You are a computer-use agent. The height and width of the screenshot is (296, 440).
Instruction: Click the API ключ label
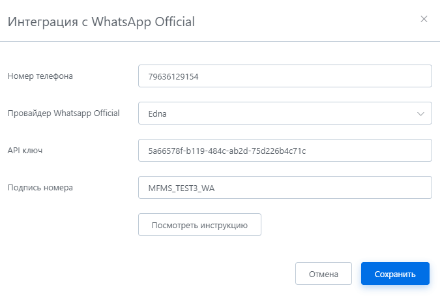click(x=25, y=151)
